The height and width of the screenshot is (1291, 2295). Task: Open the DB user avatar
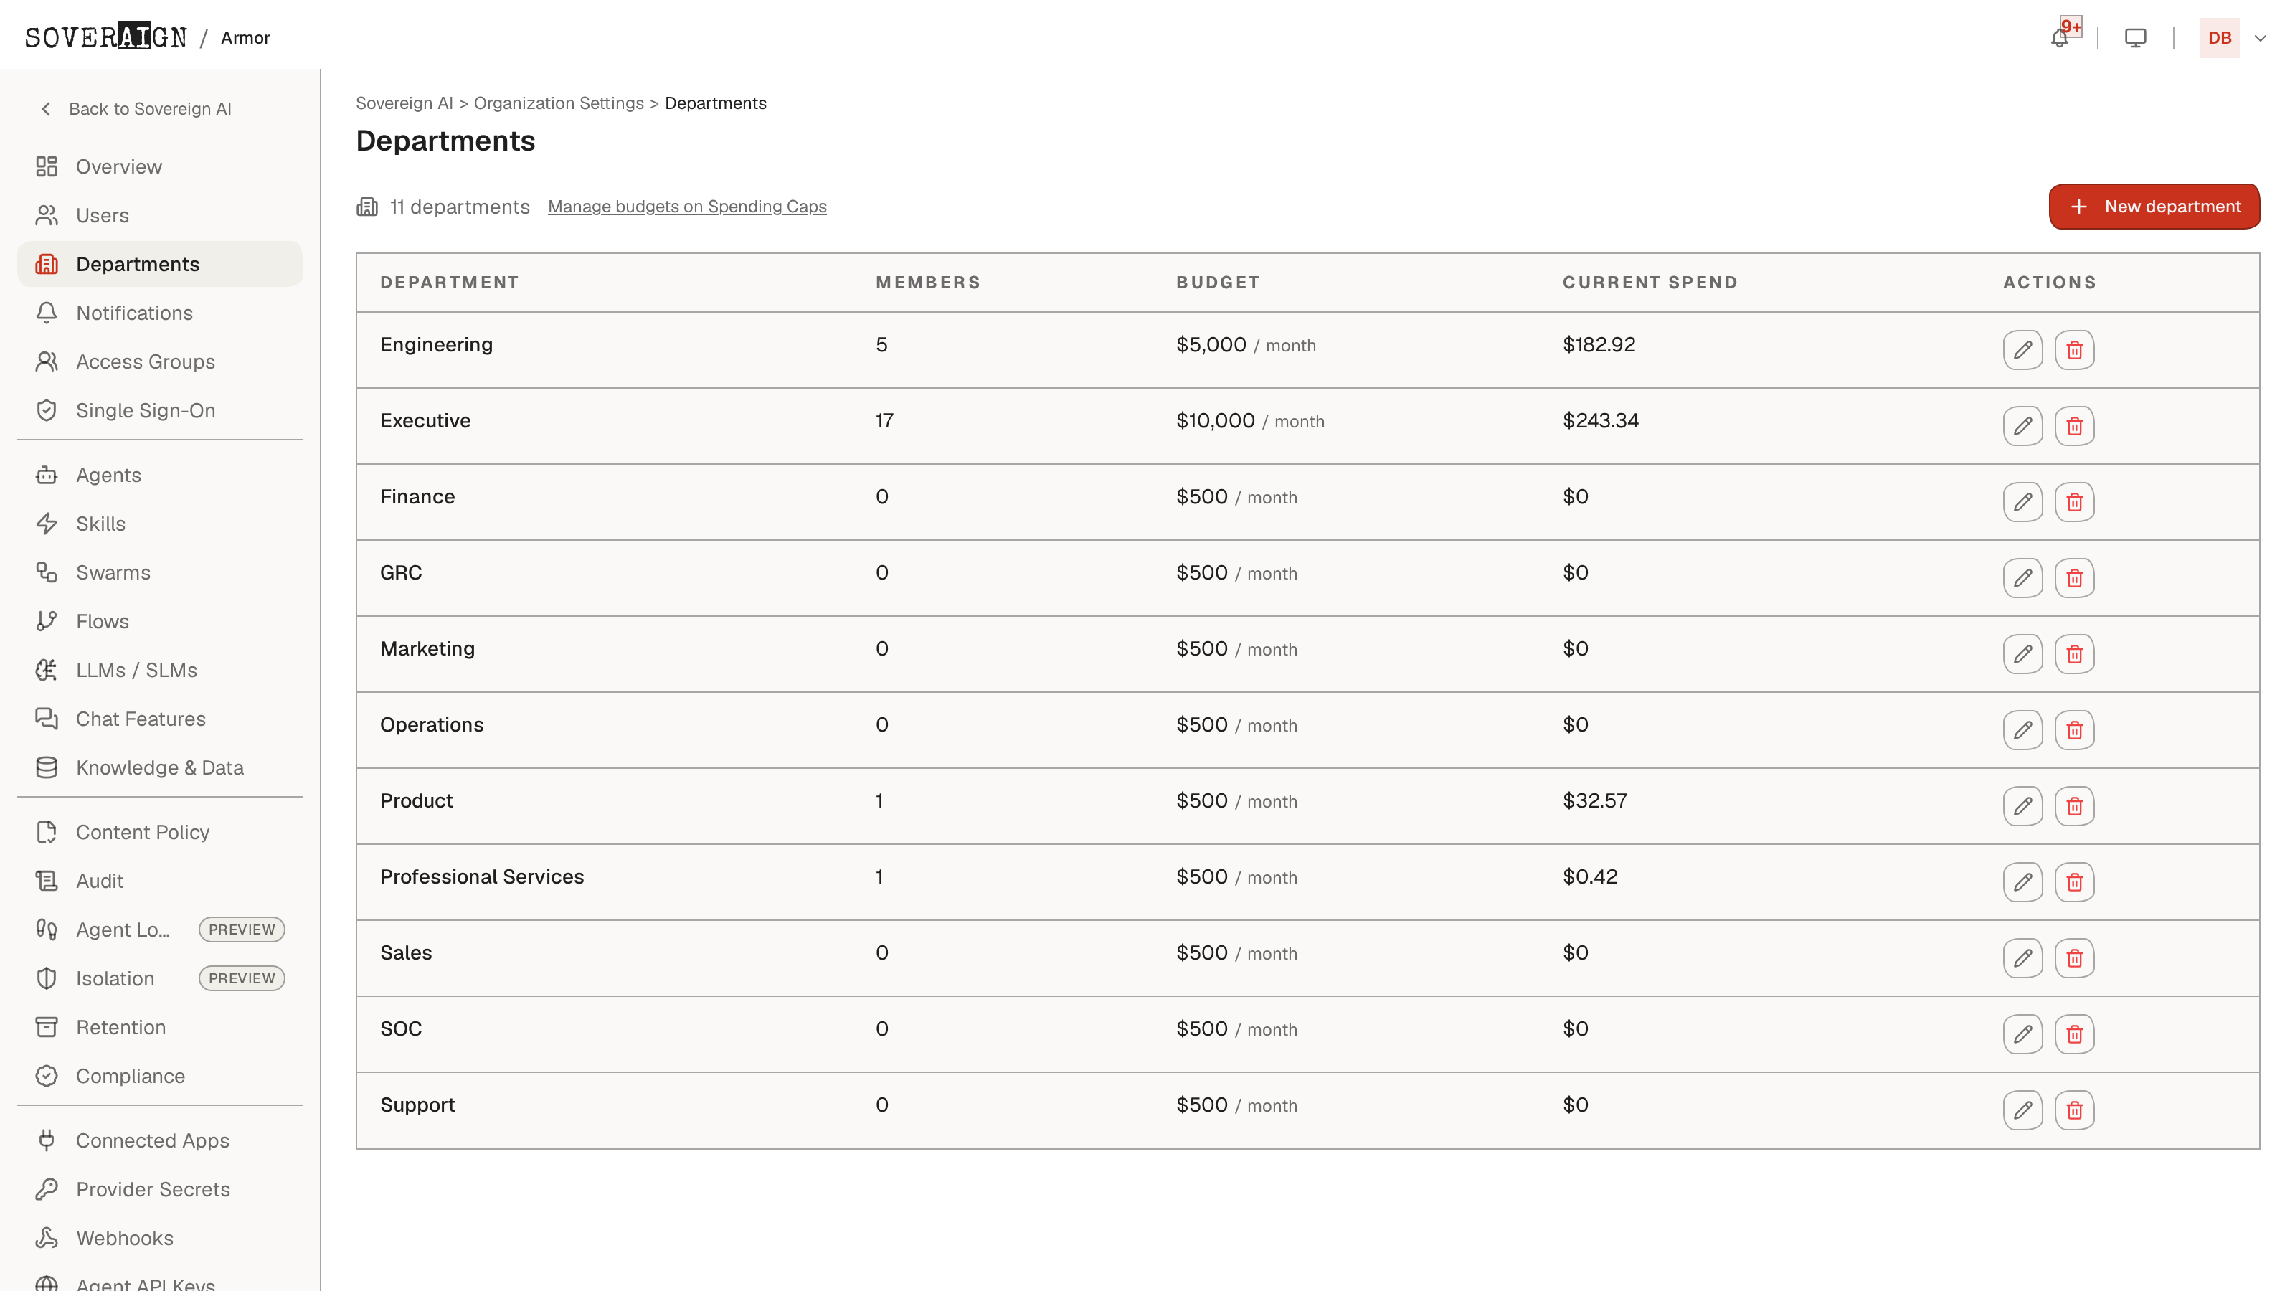coord(2219,37)
